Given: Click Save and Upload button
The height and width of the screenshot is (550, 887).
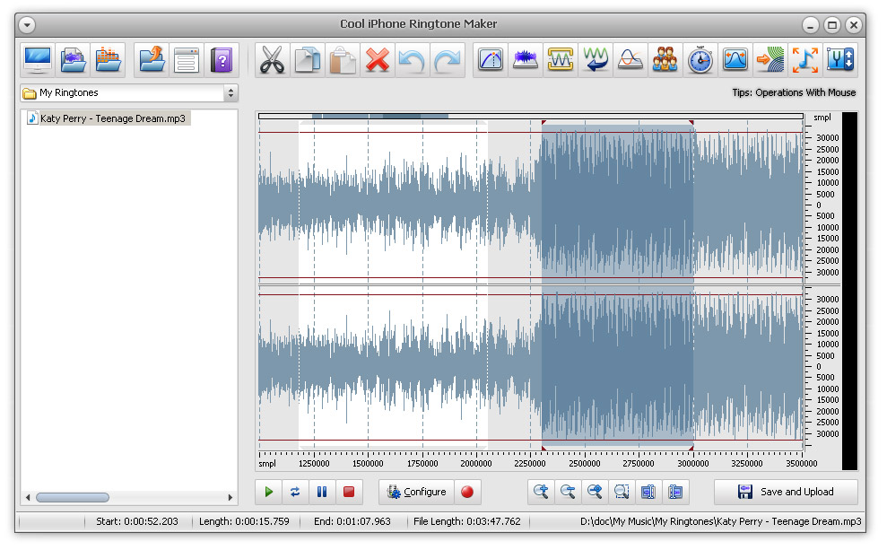Looking at the screenshot, I should 786,492.
